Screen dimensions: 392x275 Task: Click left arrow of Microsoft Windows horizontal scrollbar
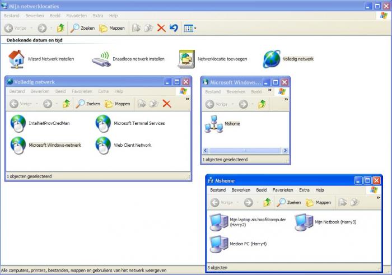tap(206, 150)
